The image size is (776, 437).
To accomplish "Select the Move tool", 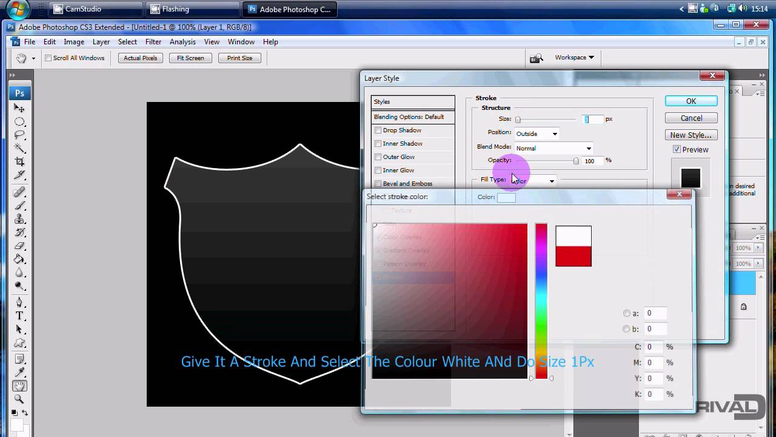I will [x=19, y=108].
